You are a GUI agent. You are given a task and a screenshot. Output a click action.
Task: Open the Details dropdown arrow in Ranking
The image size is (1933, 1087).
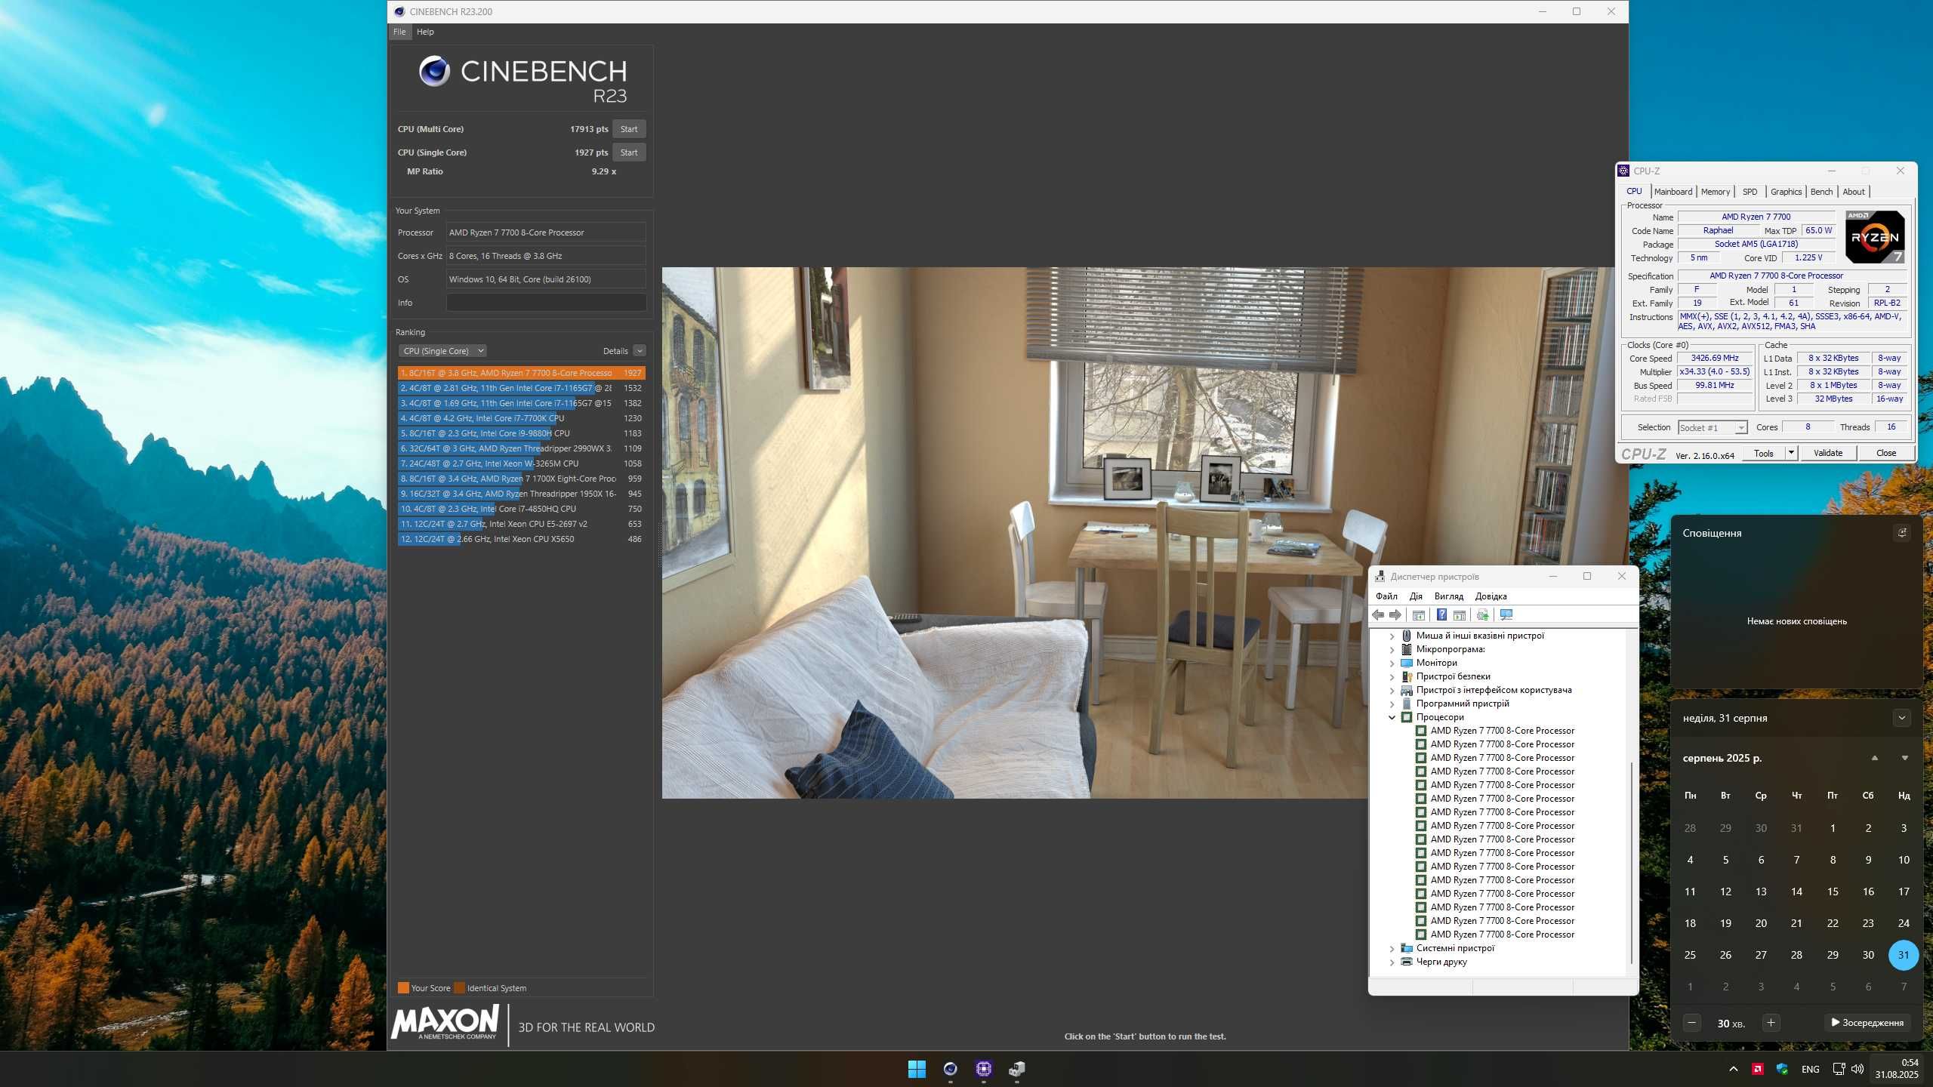[x=640, y=351]
